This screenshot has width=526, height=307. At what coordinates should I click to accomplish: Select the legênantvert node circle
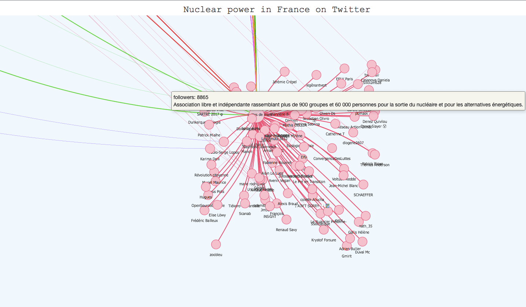click(x=316, y=75)
